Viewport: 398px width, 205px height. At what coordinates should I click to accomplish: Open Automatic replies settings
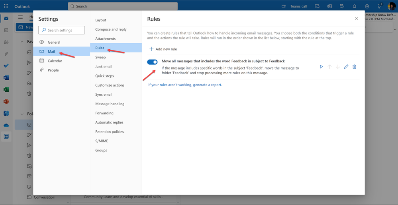click(116, 122)
